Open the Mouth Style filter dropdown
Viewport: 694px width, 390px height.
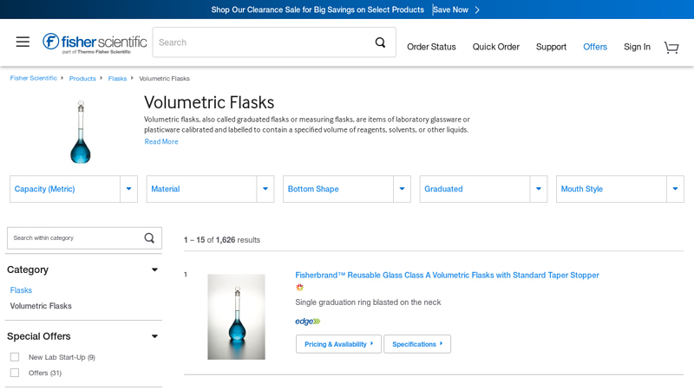620,189
